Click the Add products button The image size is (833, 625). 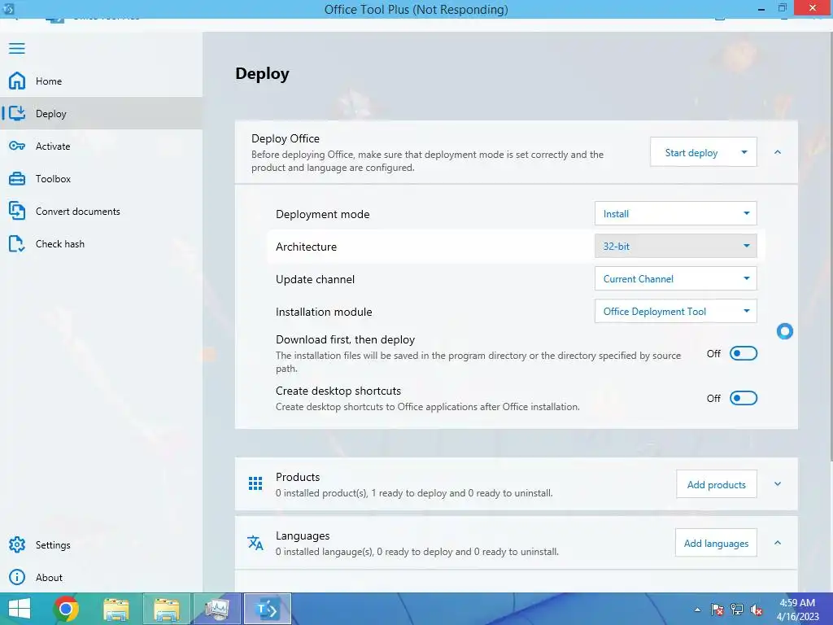click(716, 484)
